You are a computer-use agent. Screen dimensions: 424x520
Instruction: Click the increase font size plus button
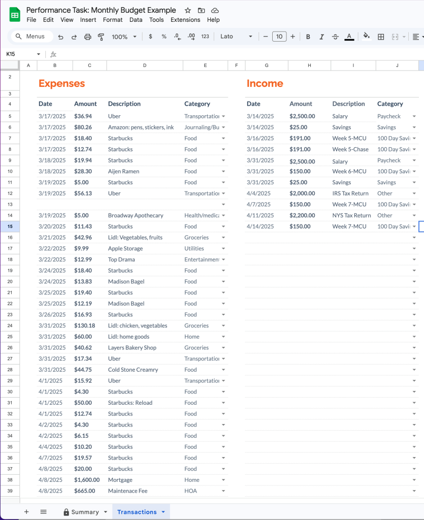tap(293, 37)
